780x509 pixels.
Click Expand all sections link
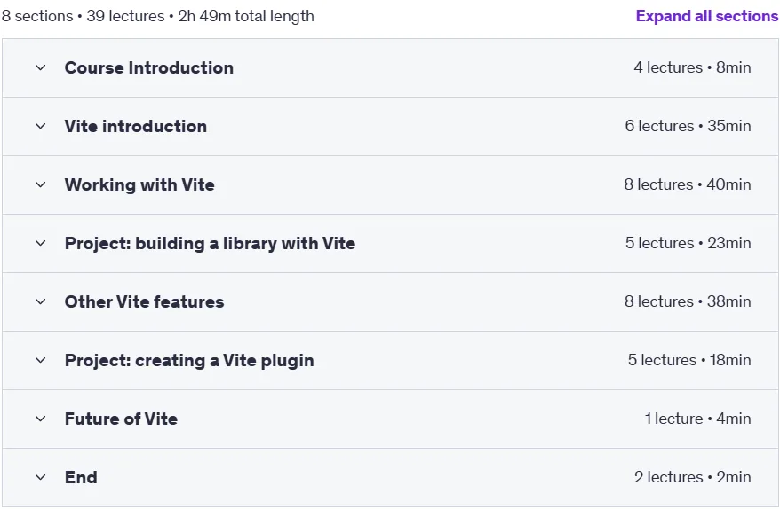[x=707, y=16]
